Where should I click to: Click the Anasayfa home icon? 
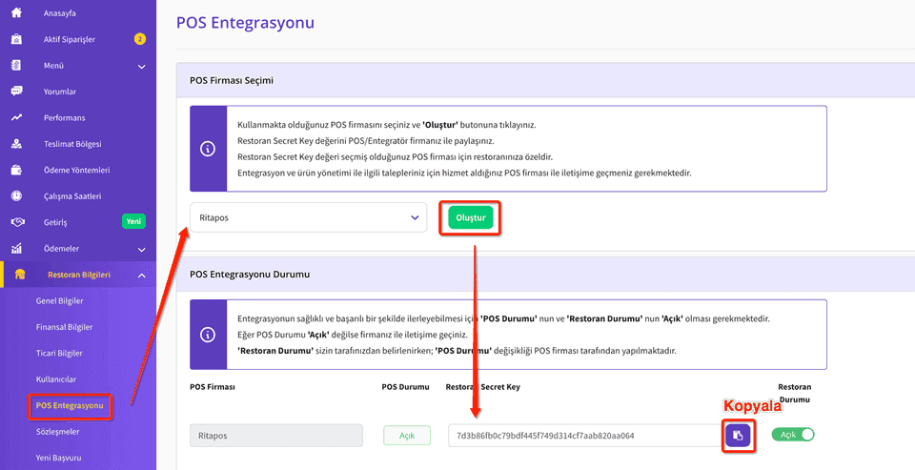tap(16, 12)
